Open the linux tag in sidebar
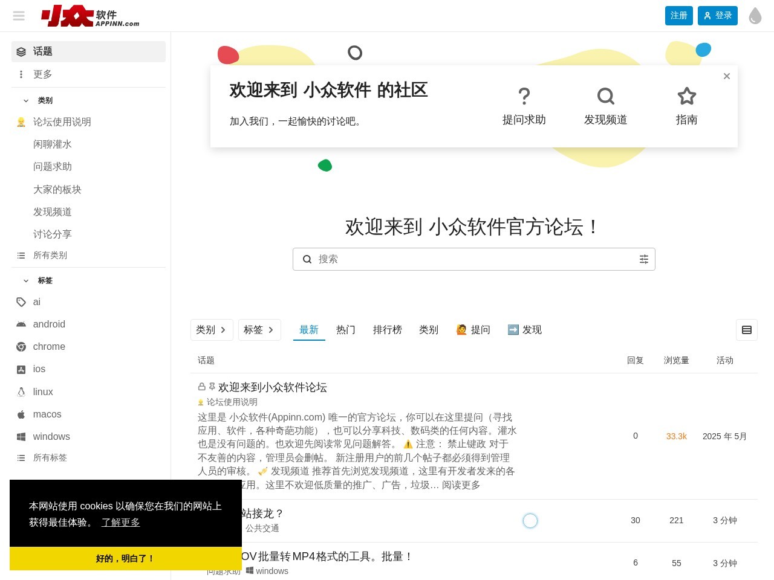This screenshot has height=580, width=774. (x=88, y=391)
